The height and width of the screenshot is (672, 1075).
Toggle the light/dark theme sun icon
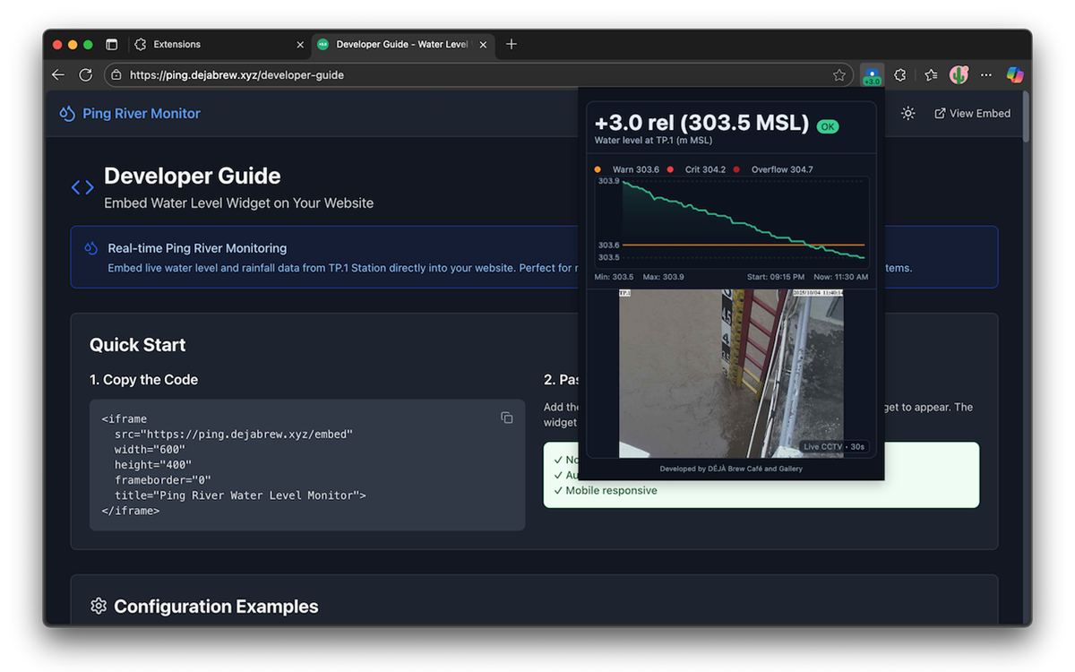click(908, 114)
